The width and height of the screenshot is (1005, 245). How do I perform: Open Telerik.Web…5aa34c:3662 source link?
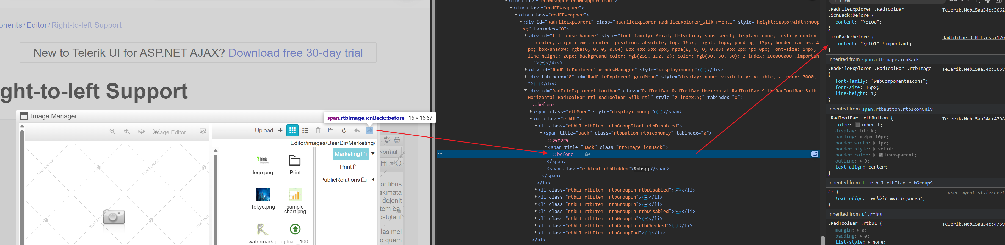973,10
